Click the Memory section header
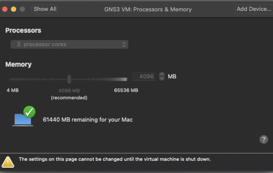273x173 pixels. [18, 64]
